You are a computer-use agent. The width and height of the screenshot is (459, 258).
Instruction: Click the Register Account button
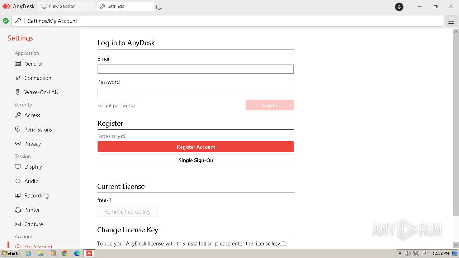pos(196,147)
